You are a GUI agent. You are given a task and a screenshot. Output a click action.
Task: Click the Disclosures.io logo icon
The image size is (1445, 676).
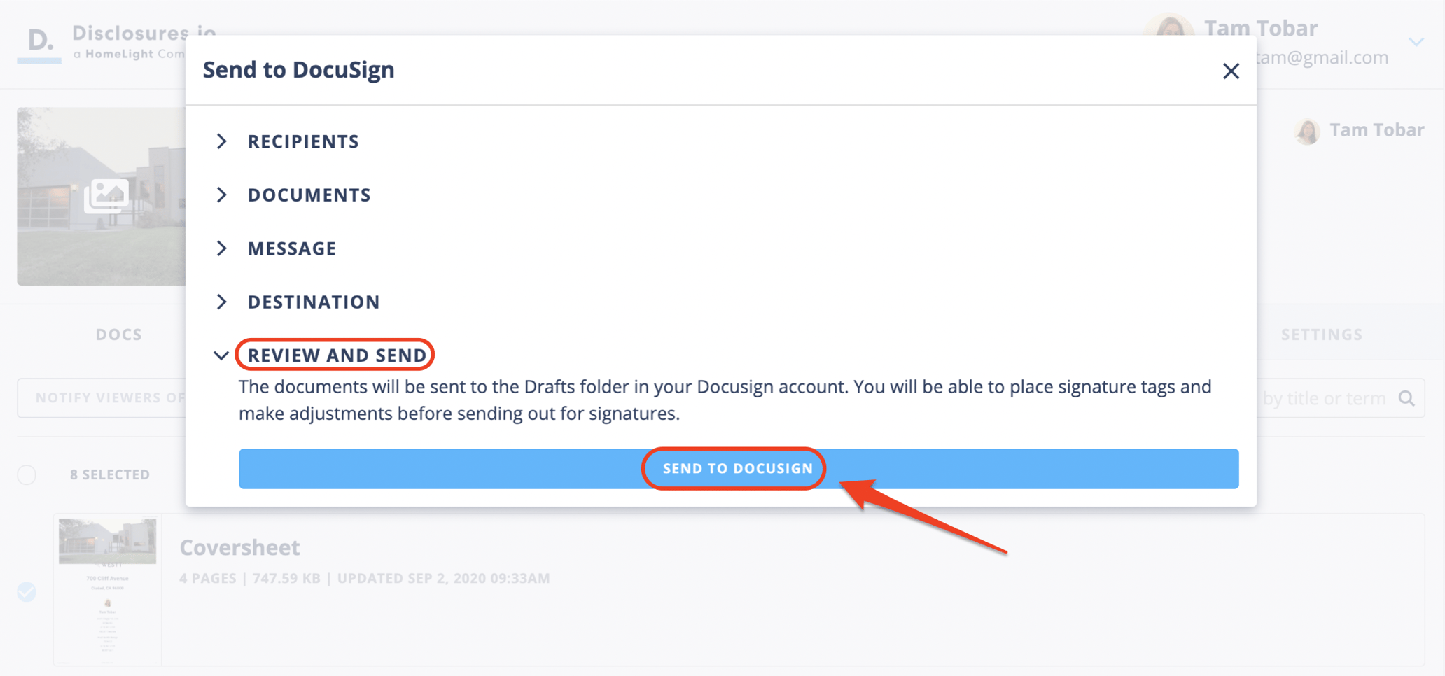(39, 42)
